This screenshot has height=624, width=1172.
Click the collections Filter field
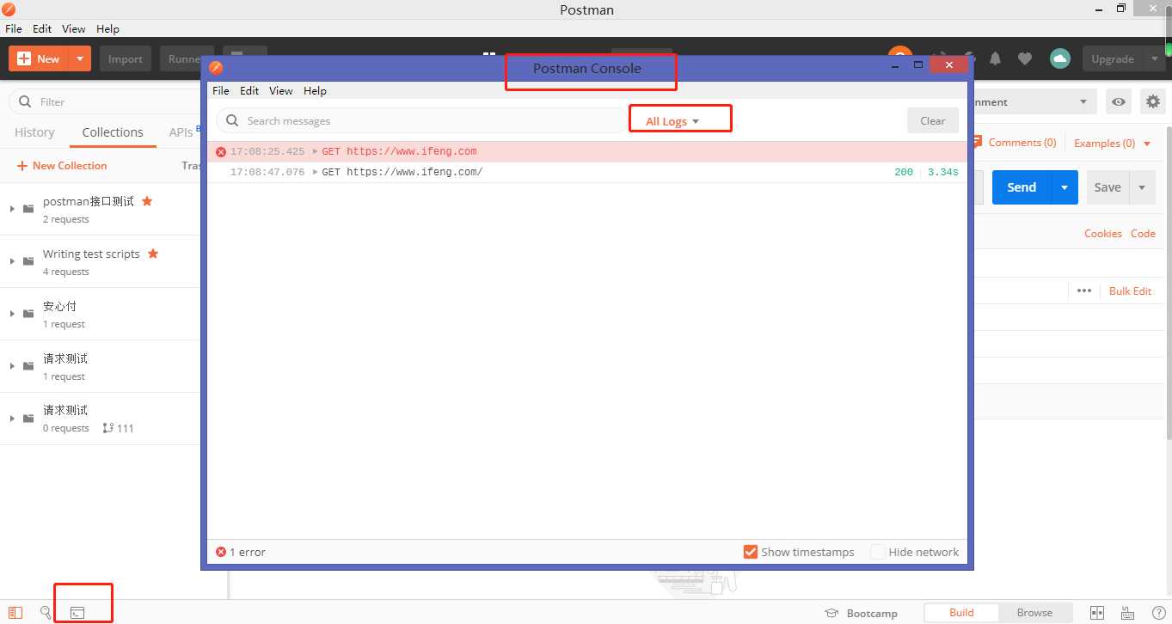pyautogui.click(x=107, y=101)
